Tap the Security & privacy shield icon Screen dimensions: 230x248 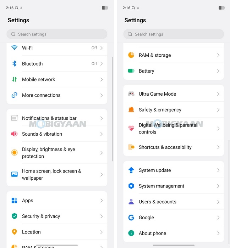14,216
